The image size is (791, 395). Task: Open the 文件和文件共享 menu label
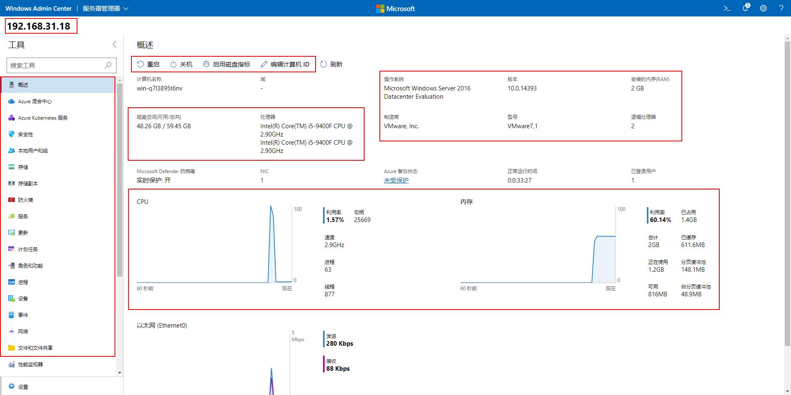[x=35, y=348]
